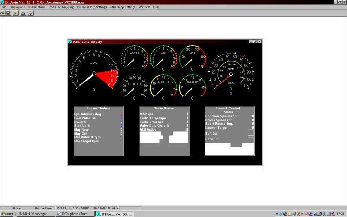This screenshot has height=217, width=347.
Task: Click the AIR temperature gauge
Action: (x=163, y=58)
